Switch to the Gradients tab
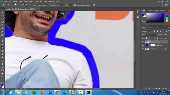The width and height of the screenshot is (170, 95). click(x=156, y=10)
